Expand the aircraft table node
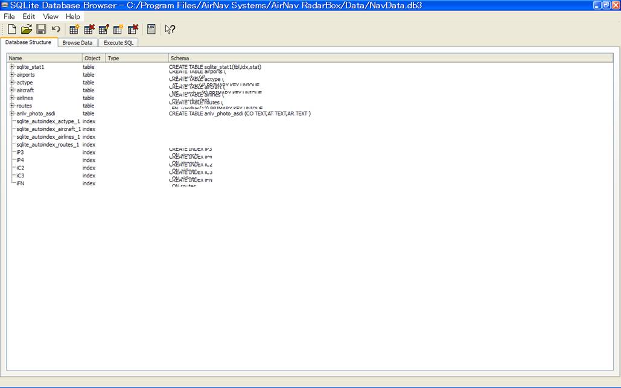The image size is (621, 388). pos(12,90)
